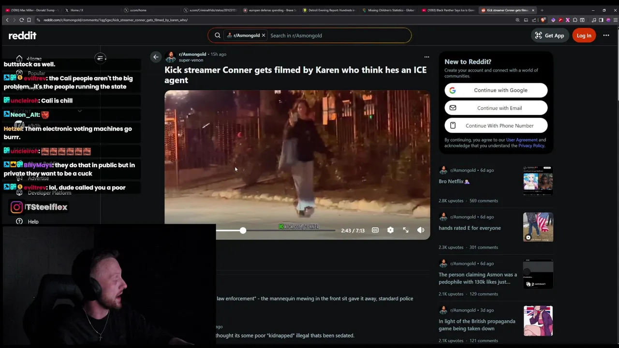
Task: Toggle the sidebar collapse button
Action: pos(100,58)
